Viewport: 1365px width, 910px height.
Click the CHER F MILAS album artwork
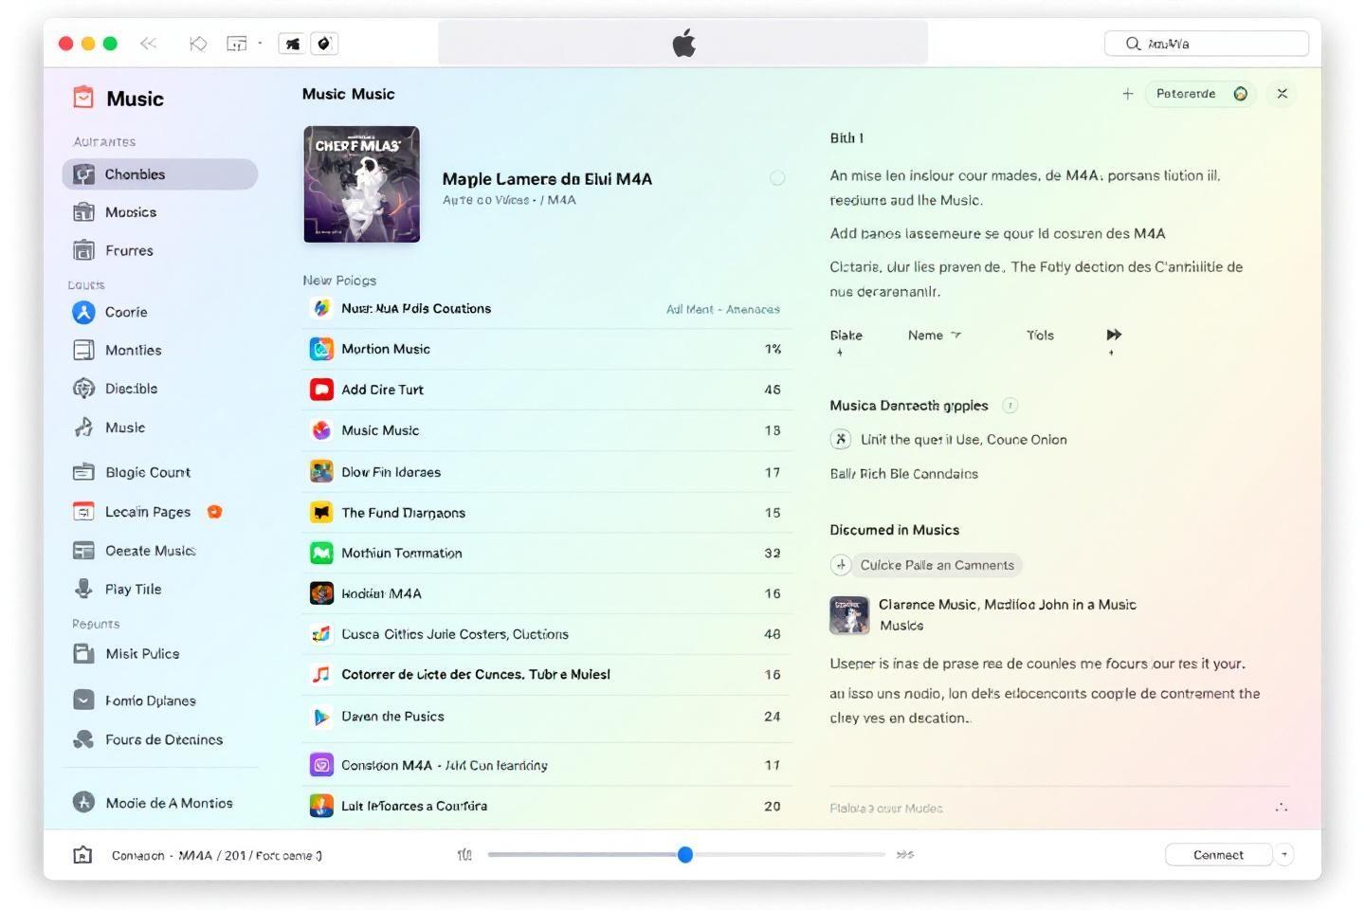coord(361,183)
